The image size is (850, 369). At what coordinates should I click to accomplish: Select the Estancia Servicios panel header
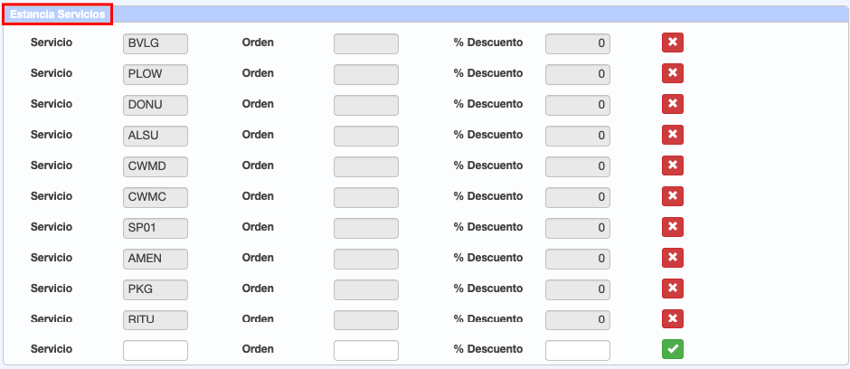point(58,14)
